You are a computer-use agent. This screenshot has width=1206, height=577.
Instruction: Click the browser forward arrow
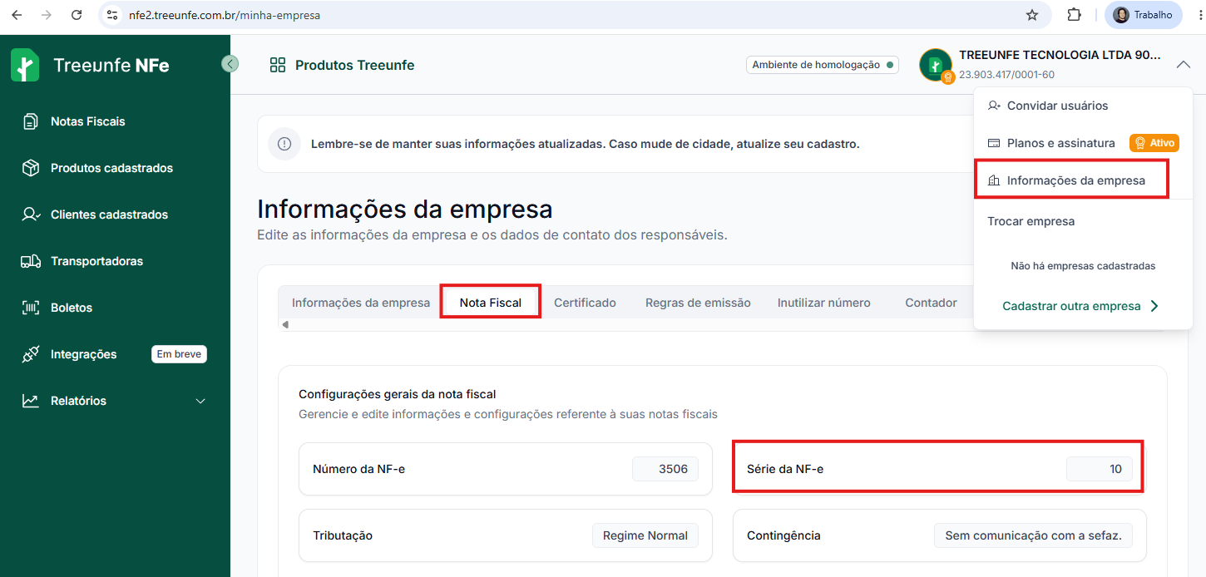pos(47,15)
